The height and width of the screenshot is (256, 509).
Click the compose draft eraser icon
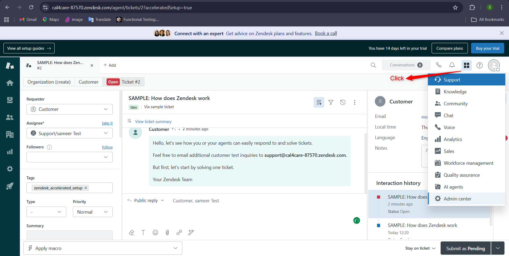pos(131,232)
